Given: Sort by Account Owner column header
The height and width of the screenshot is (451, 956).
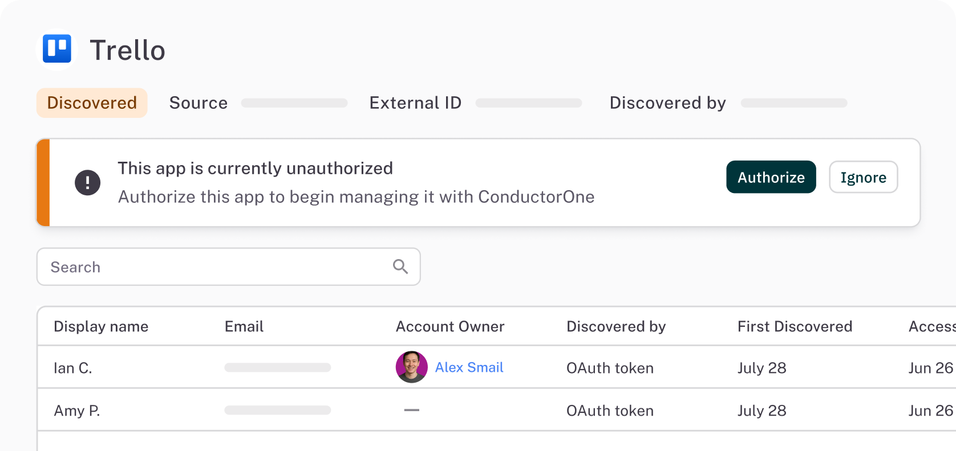Looking at the screenshot, I should click(450, 326).
